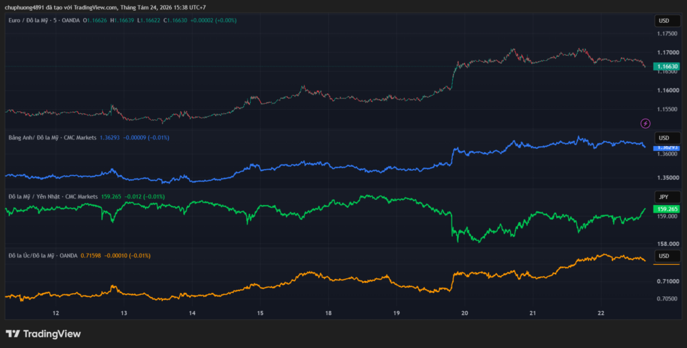The height and width of the screenshot is (348, 687).
Task: Open USD currency selector in Euro pane
Action: pos(668,21)
